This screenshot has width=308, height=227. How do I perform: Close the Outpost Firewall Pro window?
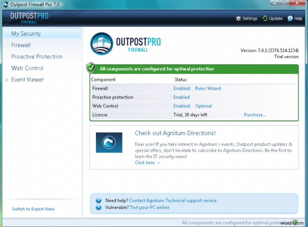[297, 3]
